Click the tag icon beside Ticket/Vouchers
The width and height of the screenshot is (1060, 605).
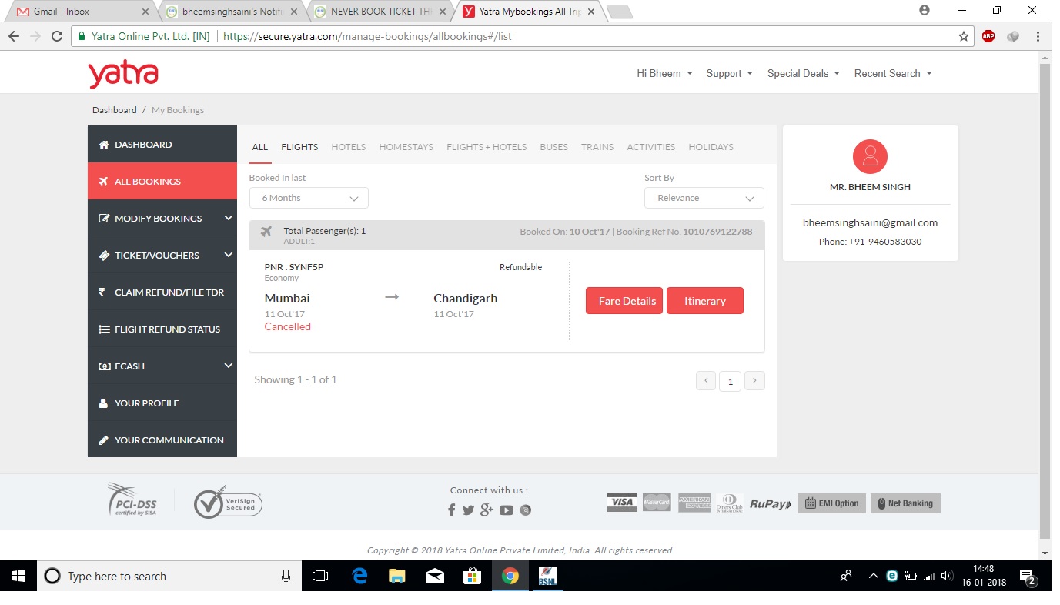pos(104,256)
